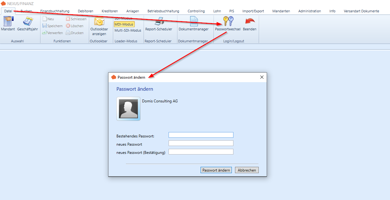Confirm with the Passwort ändern button
The width and height of the screenshot is (390, 200).
point(216,170)
